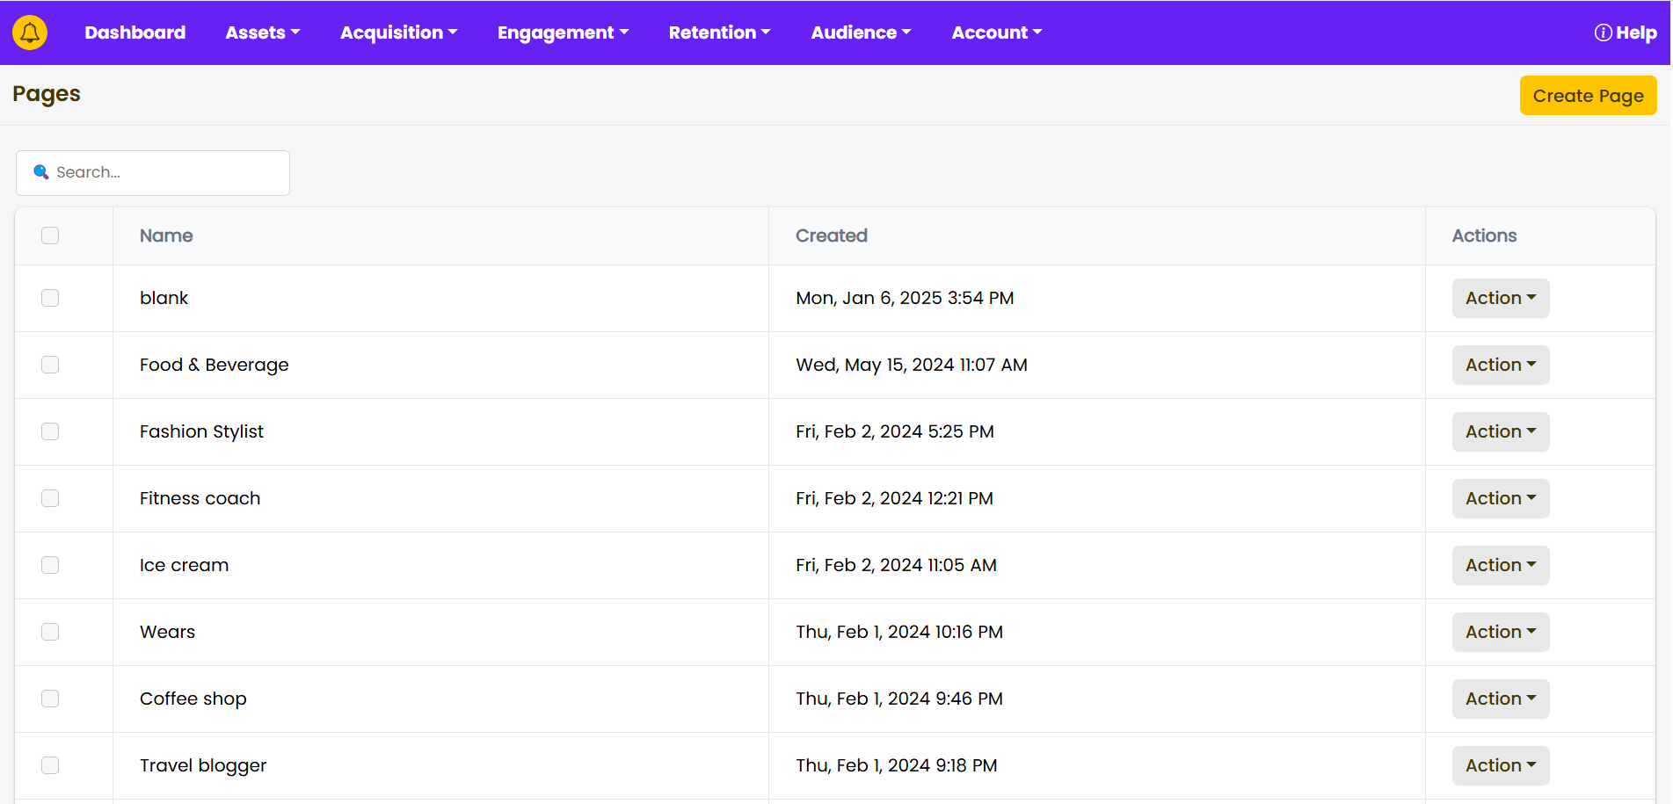Select the Fashion Stylist row checkbox
Screen dimensions: 1673x804
click(x=50, y=431)
